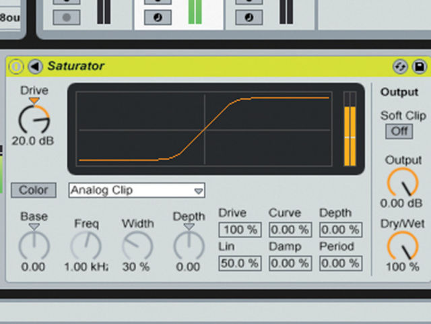Click the Output knob at 0.00 dB
Viewport: 431px width, 324px height.
(403, 183)
